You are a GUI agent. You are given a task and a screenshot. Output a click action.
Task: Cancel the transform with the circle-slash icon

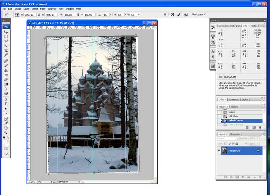pyautogui.click(x=172, y=14)
